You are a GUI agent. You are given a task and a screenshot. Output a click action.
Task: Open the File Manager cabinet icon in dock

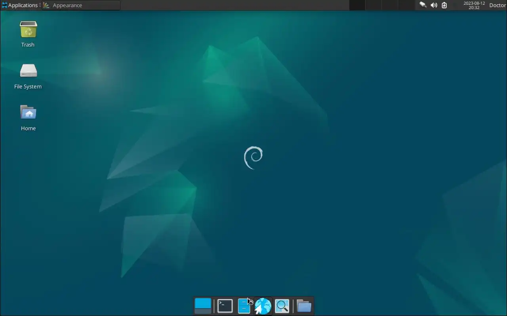(x=244, y=306)
